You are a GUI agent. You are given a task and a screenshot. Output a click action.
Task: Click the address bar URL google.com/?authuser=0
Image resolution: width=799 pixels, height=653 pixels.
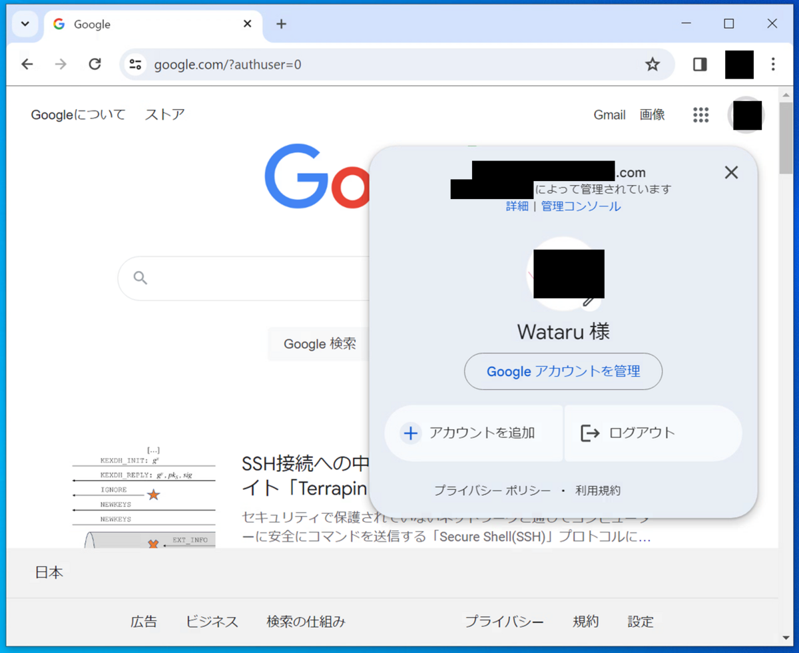click(228, 65)
